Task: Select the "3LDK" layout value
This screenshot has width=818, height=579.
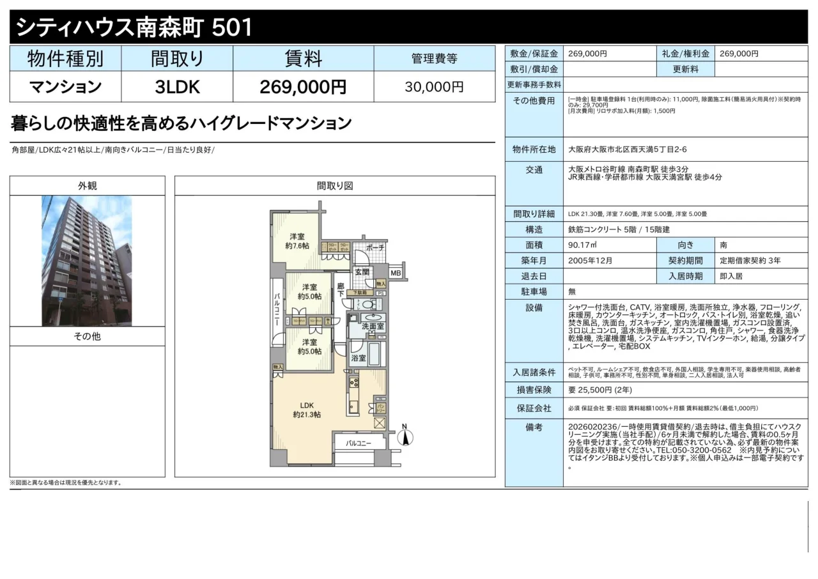Action: (177, 87)
